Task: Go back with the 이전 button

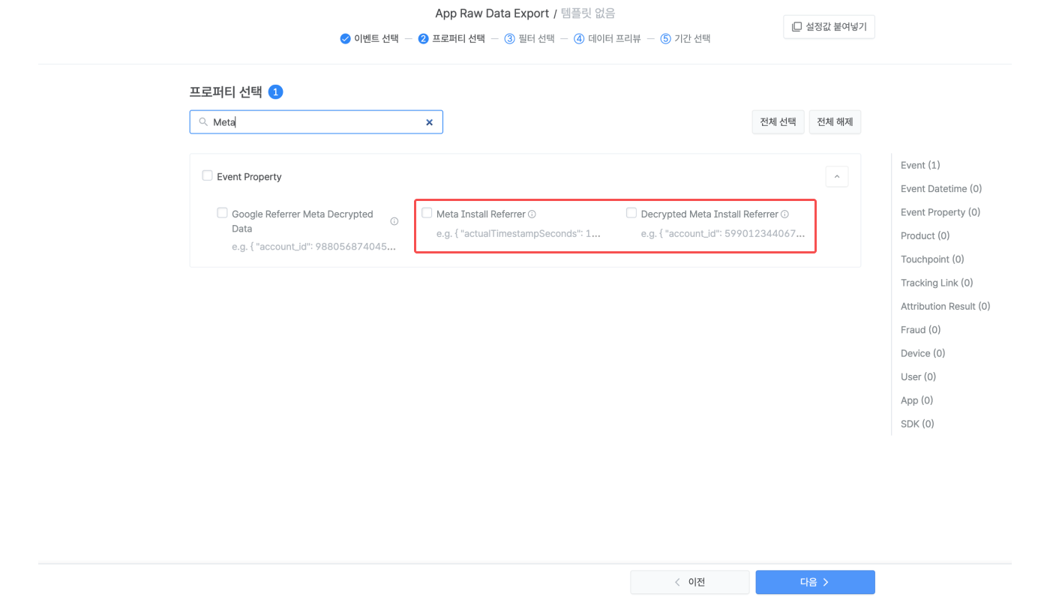Action: 689,582
